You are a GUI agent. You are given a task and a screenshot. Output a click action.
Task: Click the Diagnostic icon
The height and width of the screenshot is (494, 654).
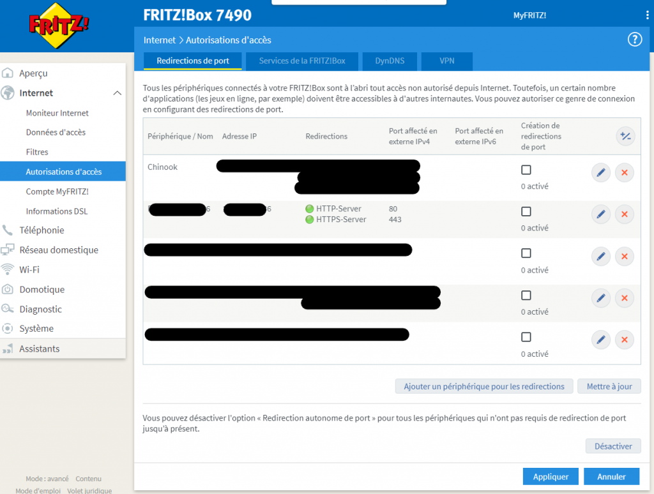click(x=8, y=308)
